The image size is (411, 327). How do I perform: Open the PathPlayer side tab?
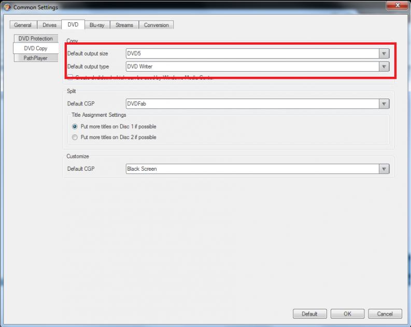pos(36,58)
